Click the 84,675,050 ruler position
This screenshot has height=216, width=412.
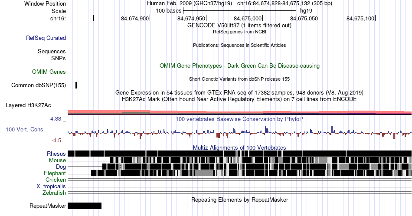304,18
